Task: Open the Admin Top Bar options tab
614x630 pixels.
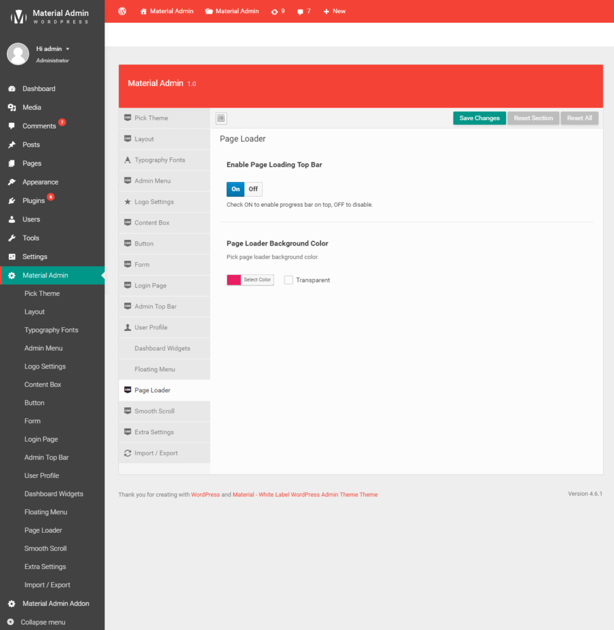Action: (164, 306)
